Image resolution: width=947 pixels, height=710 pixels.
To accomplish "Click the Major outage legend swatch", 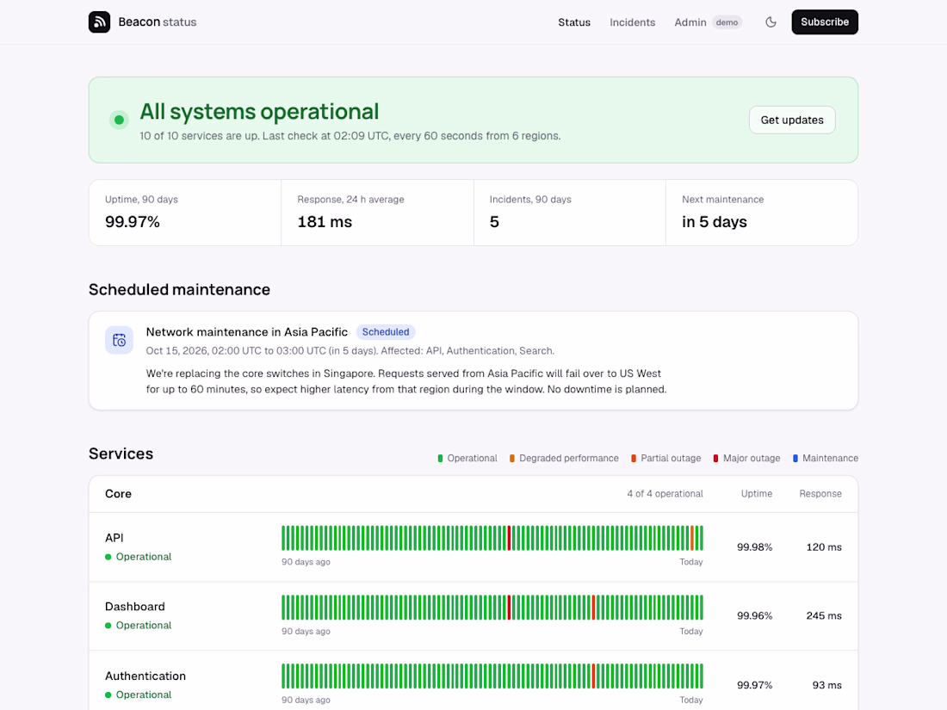I will point(715,458).
